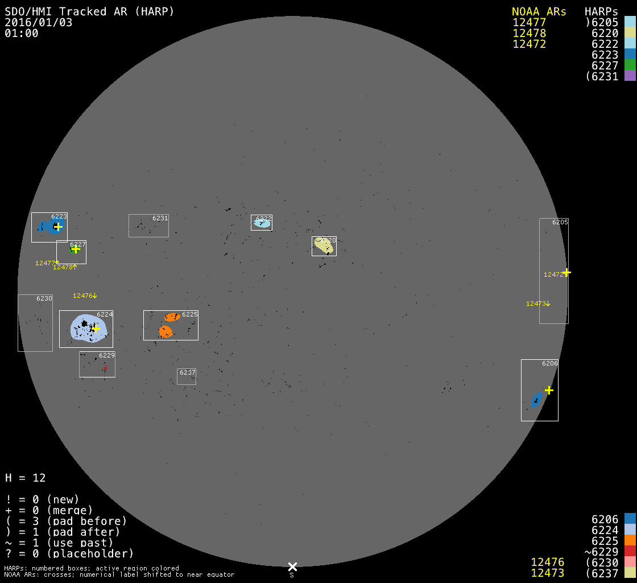Screen dimensions: 637x583
Task: Click the light-blue region in HARP 6222
Action: click(x=262, y=223)
